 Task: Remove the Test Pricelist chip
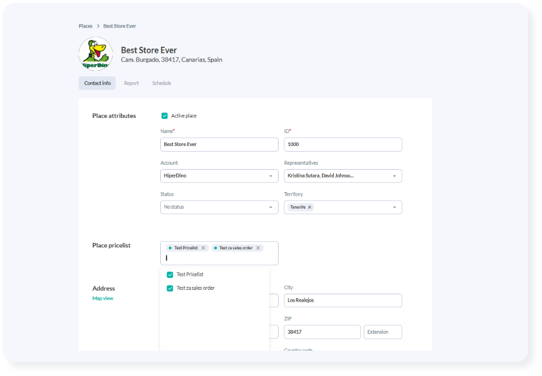tap(203, 248)
